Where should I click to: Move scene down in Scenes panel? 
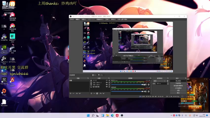click(x=80, y=93)
